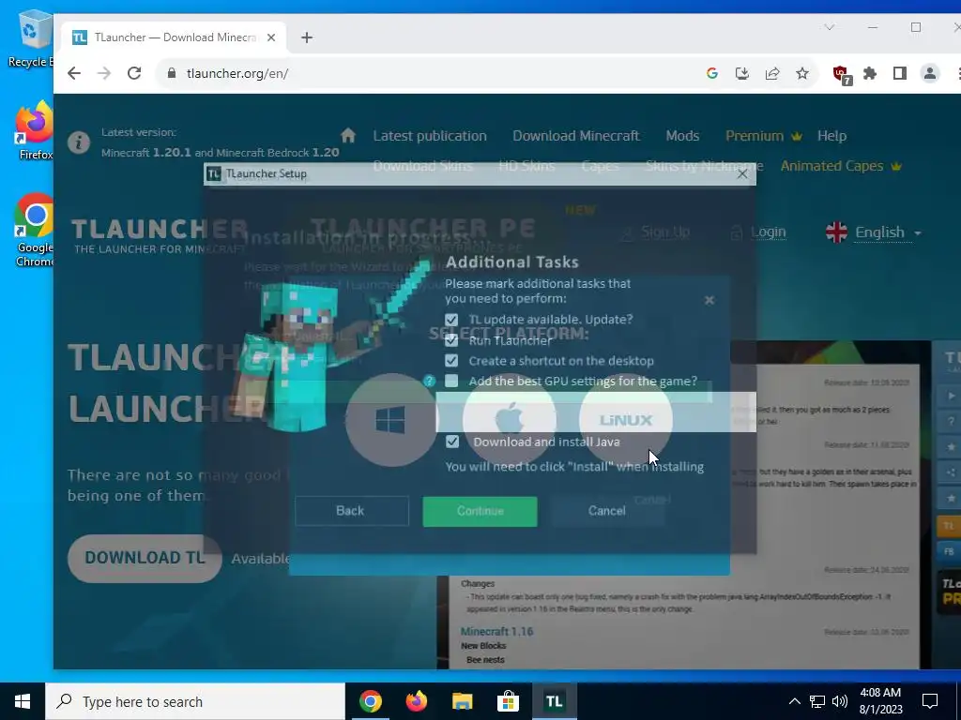Open Chrome tab search chevron
The image size is (961, 720).
point(830,27)
